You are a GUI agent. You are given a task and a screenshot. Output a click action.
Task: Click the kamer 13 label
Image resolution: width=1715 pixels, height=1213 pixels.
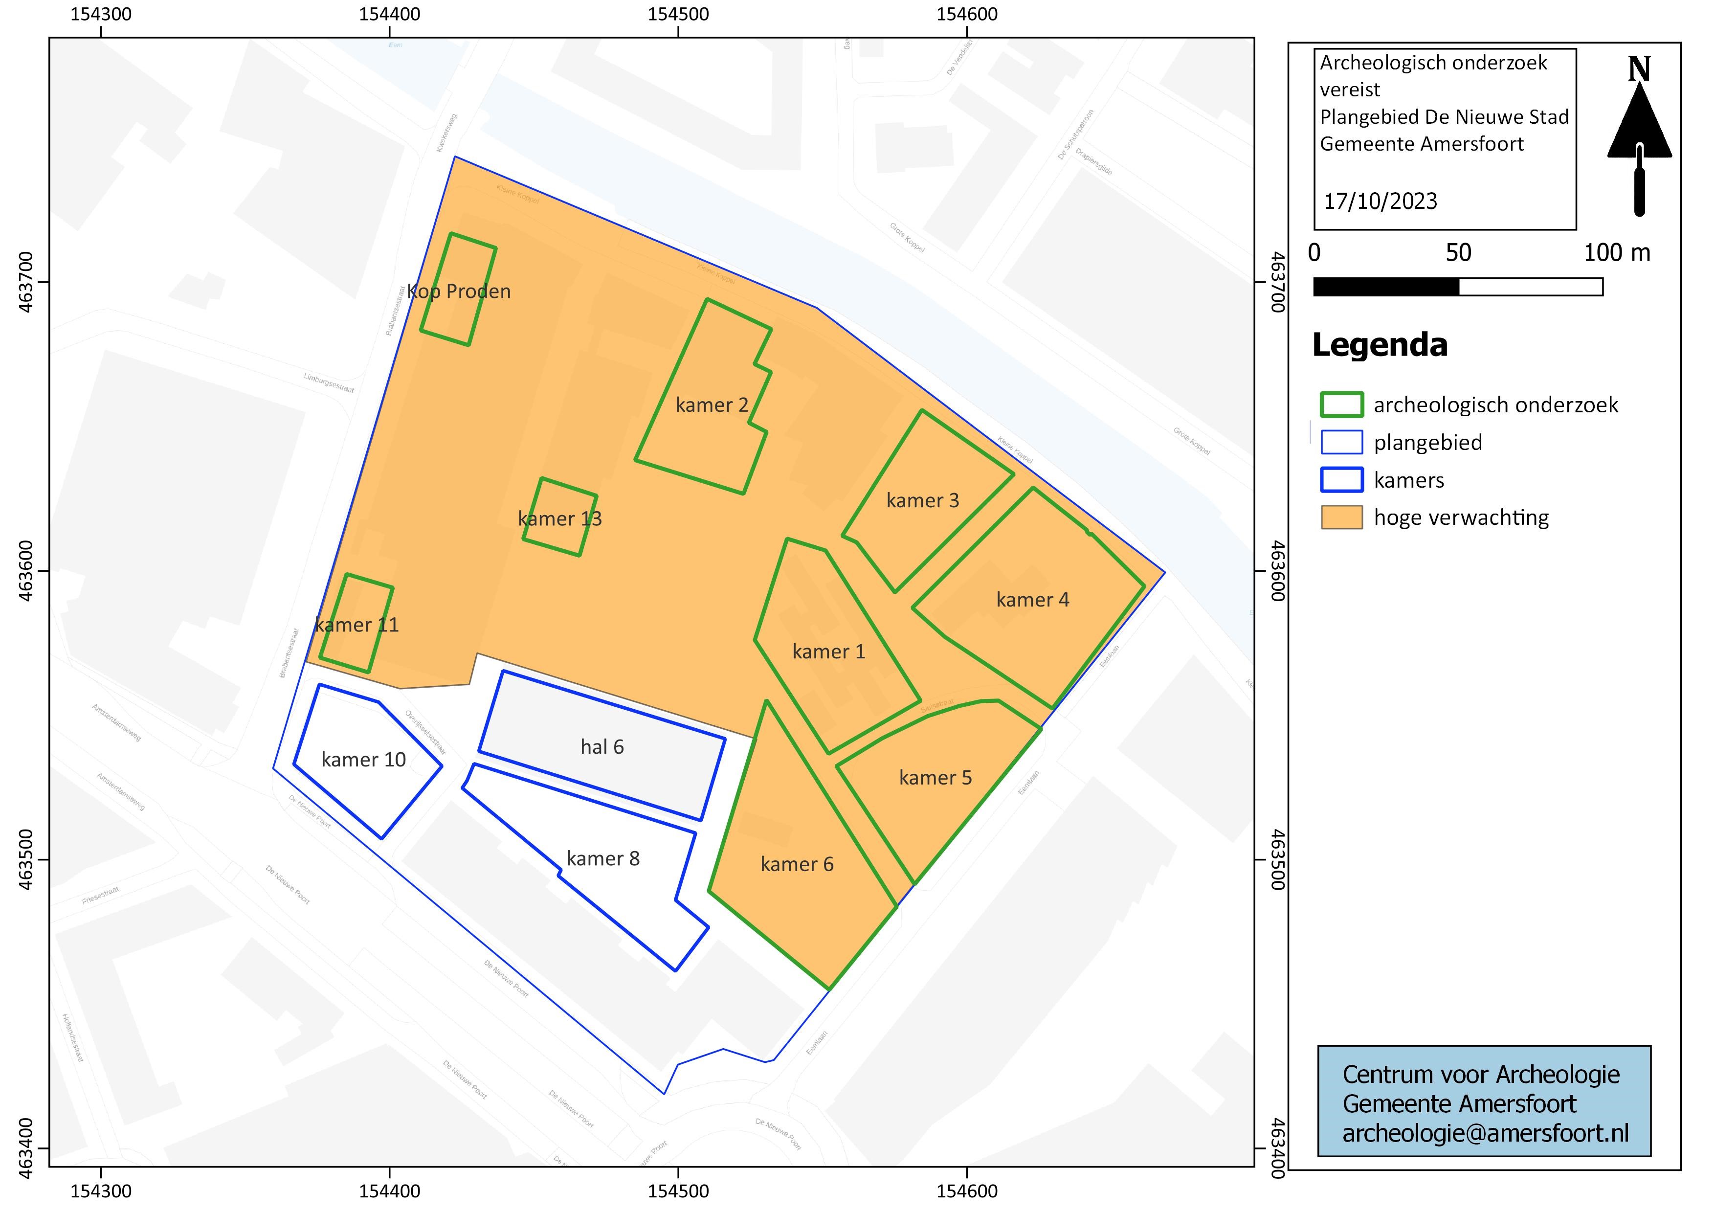pos(559,519)
